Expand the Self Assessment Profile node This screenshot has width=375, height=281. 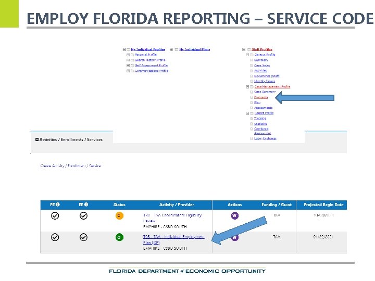pyautogui.click(x=128, y=66)
